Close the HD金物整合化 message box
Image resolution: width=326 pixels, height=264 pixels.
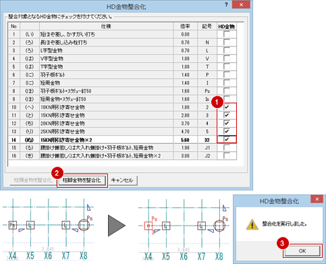click(x=317, y=199)
